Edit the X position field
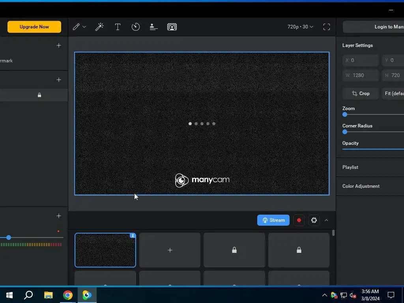404x303 pixels. (x=361, y=60)
